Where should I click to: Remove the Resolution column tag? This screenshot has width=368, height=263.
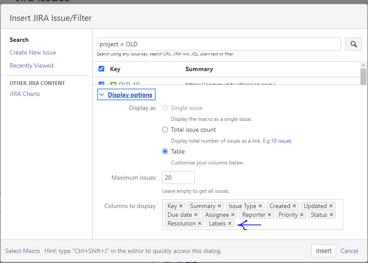pyautogui.click(x=200, y=223)
